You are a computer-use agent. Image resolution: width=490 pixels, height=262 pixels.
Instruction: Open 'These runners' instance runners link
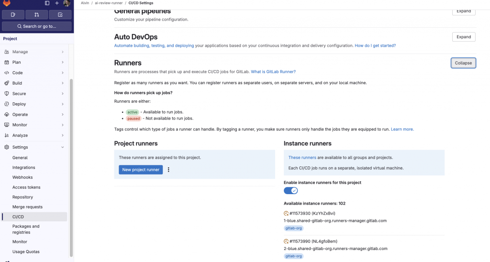point(302,157)
